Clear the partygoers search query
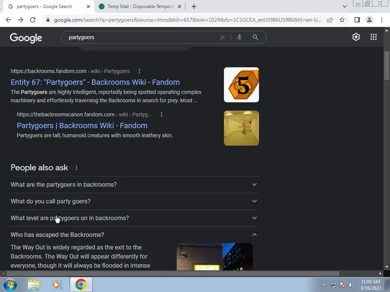 click(x=222, y=37)
